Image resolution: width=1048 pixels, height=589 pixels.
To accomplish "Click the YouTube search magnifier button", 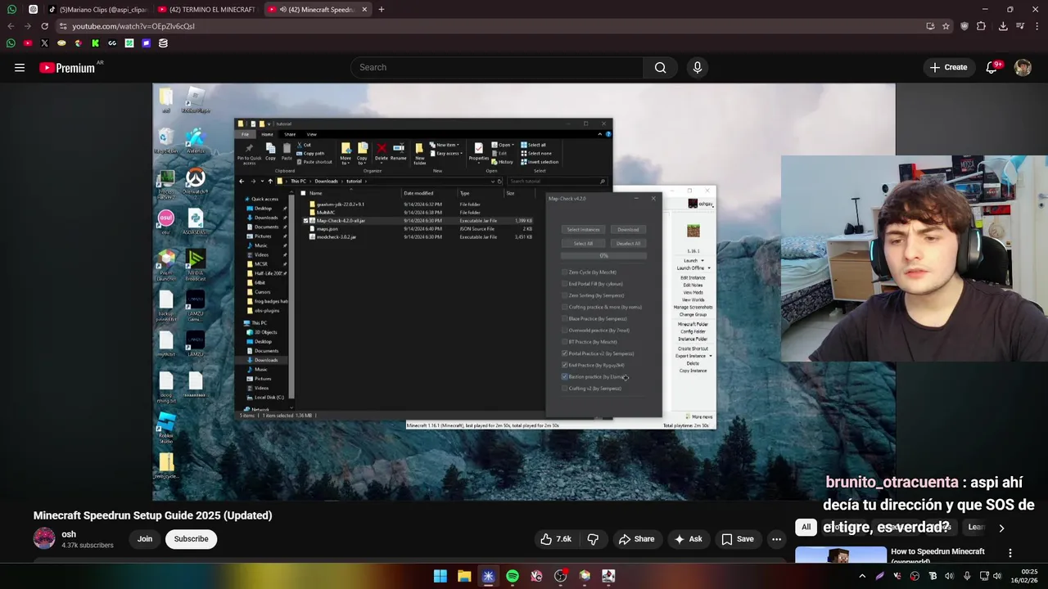I will coord(660,68).
